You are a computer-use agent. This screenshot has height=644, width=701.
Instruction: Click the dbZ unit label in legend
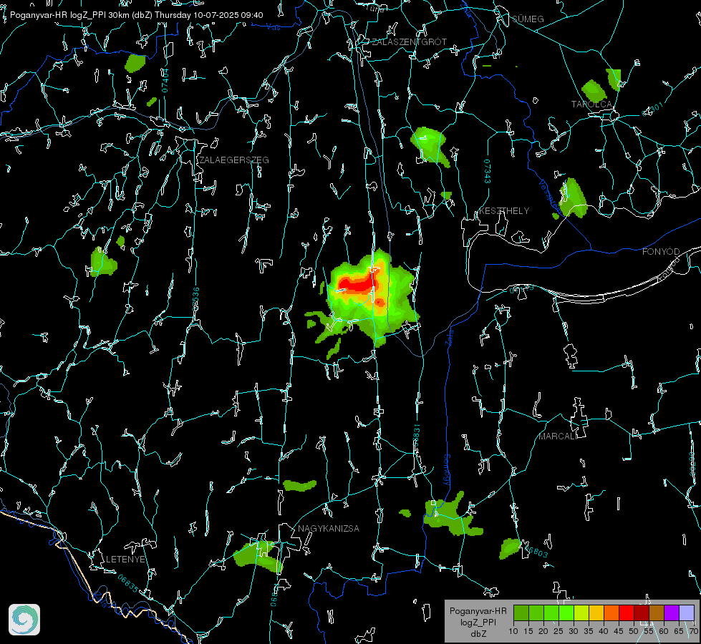point(478,634)
